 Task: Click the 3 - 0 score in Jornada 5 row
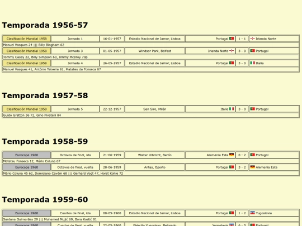point(242,109)
